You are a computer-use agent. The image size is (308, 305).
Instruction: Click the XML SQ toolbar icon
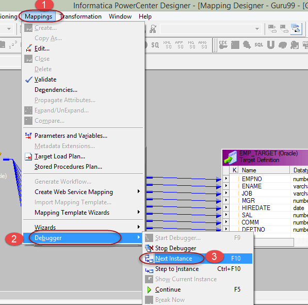[x=167, y=45]
